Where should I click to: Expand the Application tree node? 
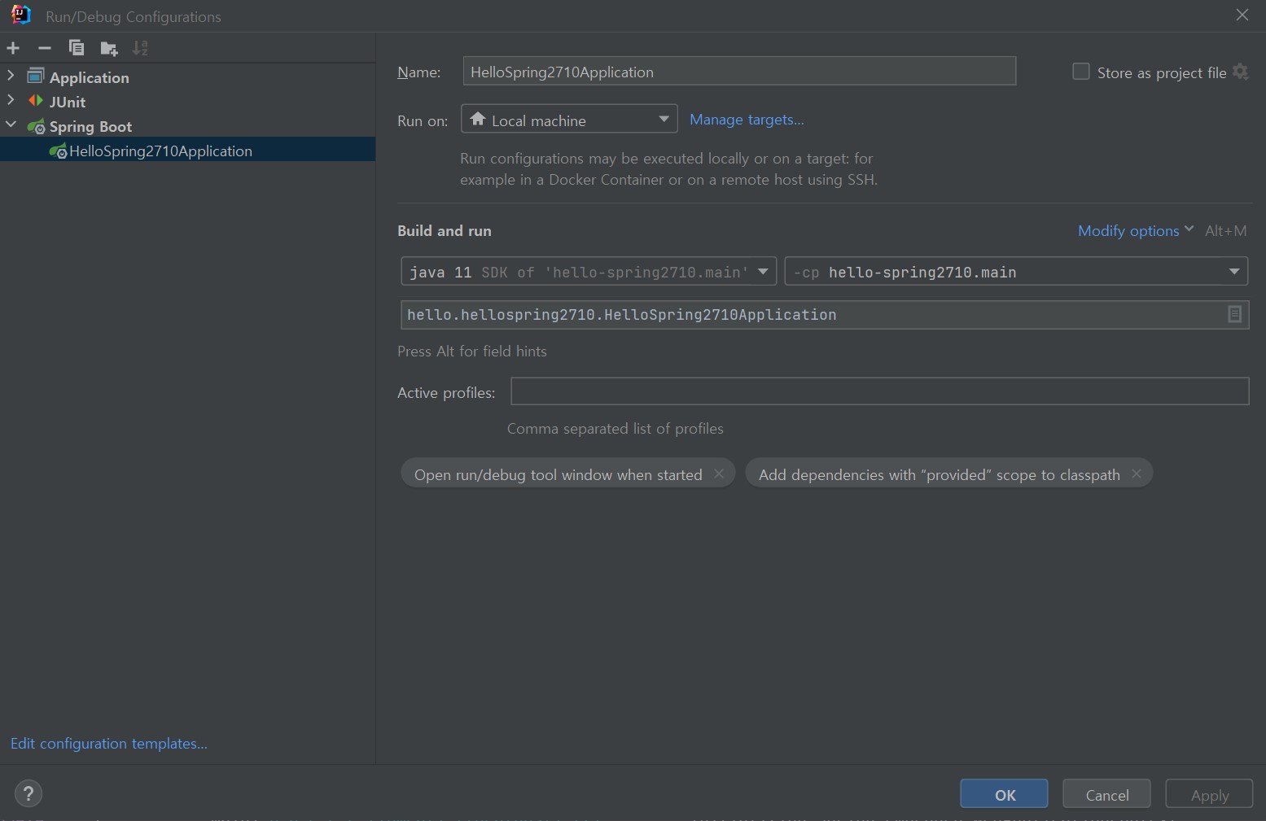point(11,76)
